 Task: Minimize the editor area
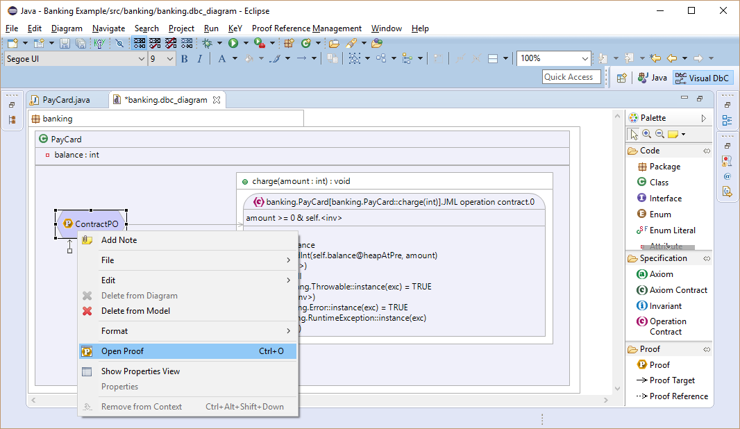[684, 98]
